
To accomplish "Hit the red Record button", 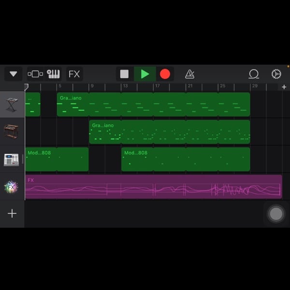I will (x=165, y=74).
